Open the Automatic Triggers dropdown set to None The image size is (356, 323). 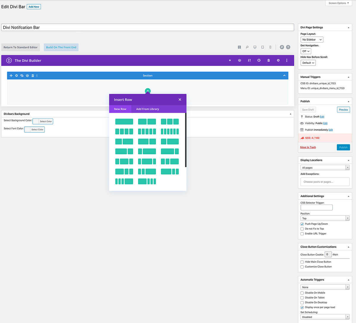click(325, 287)
